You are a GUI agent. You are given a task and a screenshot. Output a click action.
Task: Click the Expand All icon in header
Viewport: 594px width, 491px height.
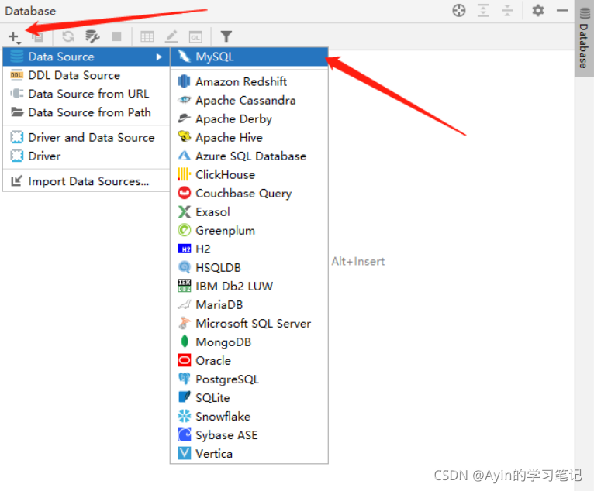pyautogui.click(x=483, y=11)
